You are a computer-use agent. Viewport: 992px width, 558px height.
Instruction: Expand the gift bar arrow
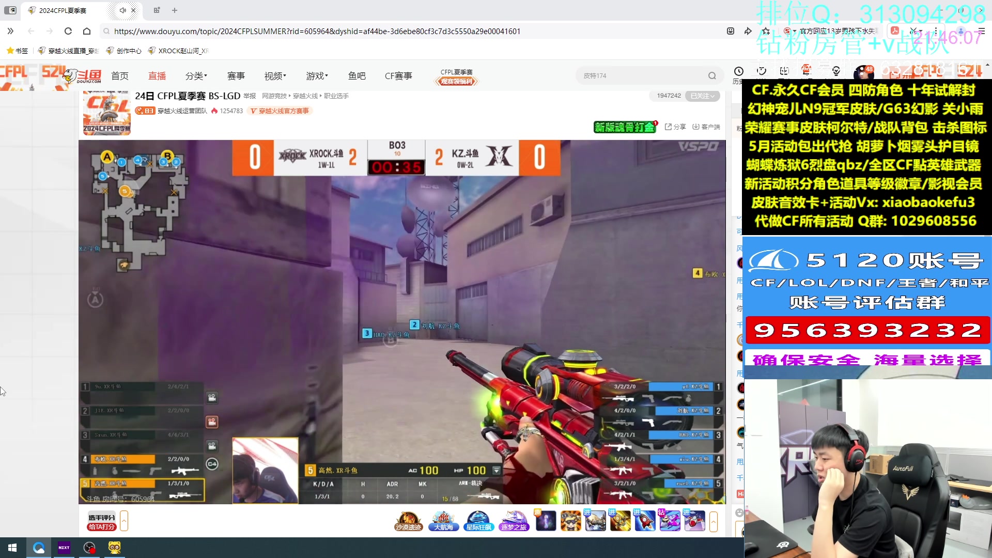[x=714, y=521]
